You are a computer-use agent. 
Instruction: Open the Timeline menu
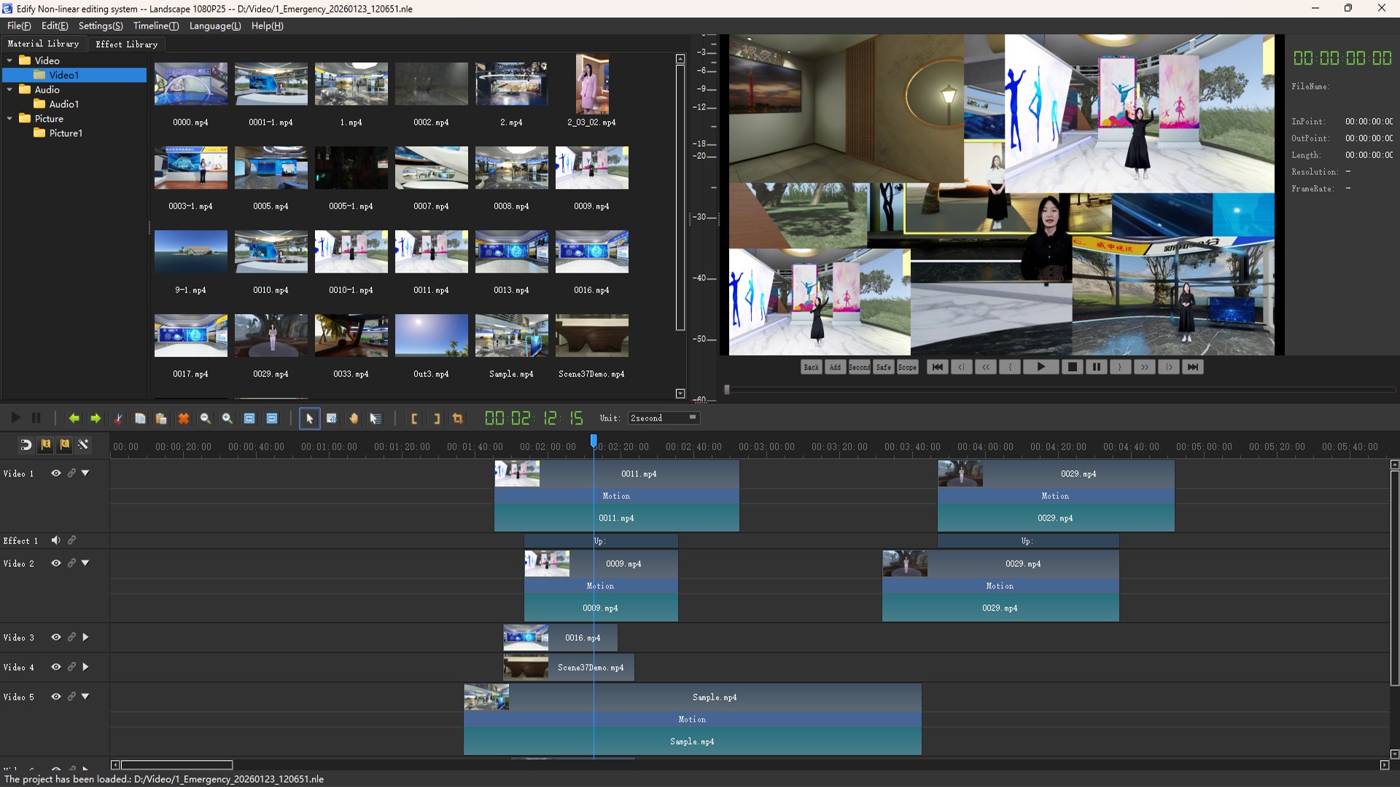tap(155, 26)
